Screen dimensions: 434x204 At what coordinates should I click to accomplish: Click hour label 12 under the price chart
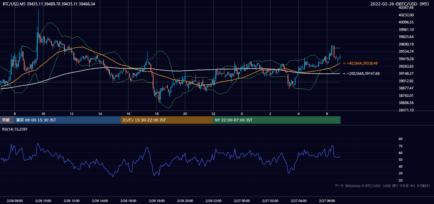(x=71, y=114)
